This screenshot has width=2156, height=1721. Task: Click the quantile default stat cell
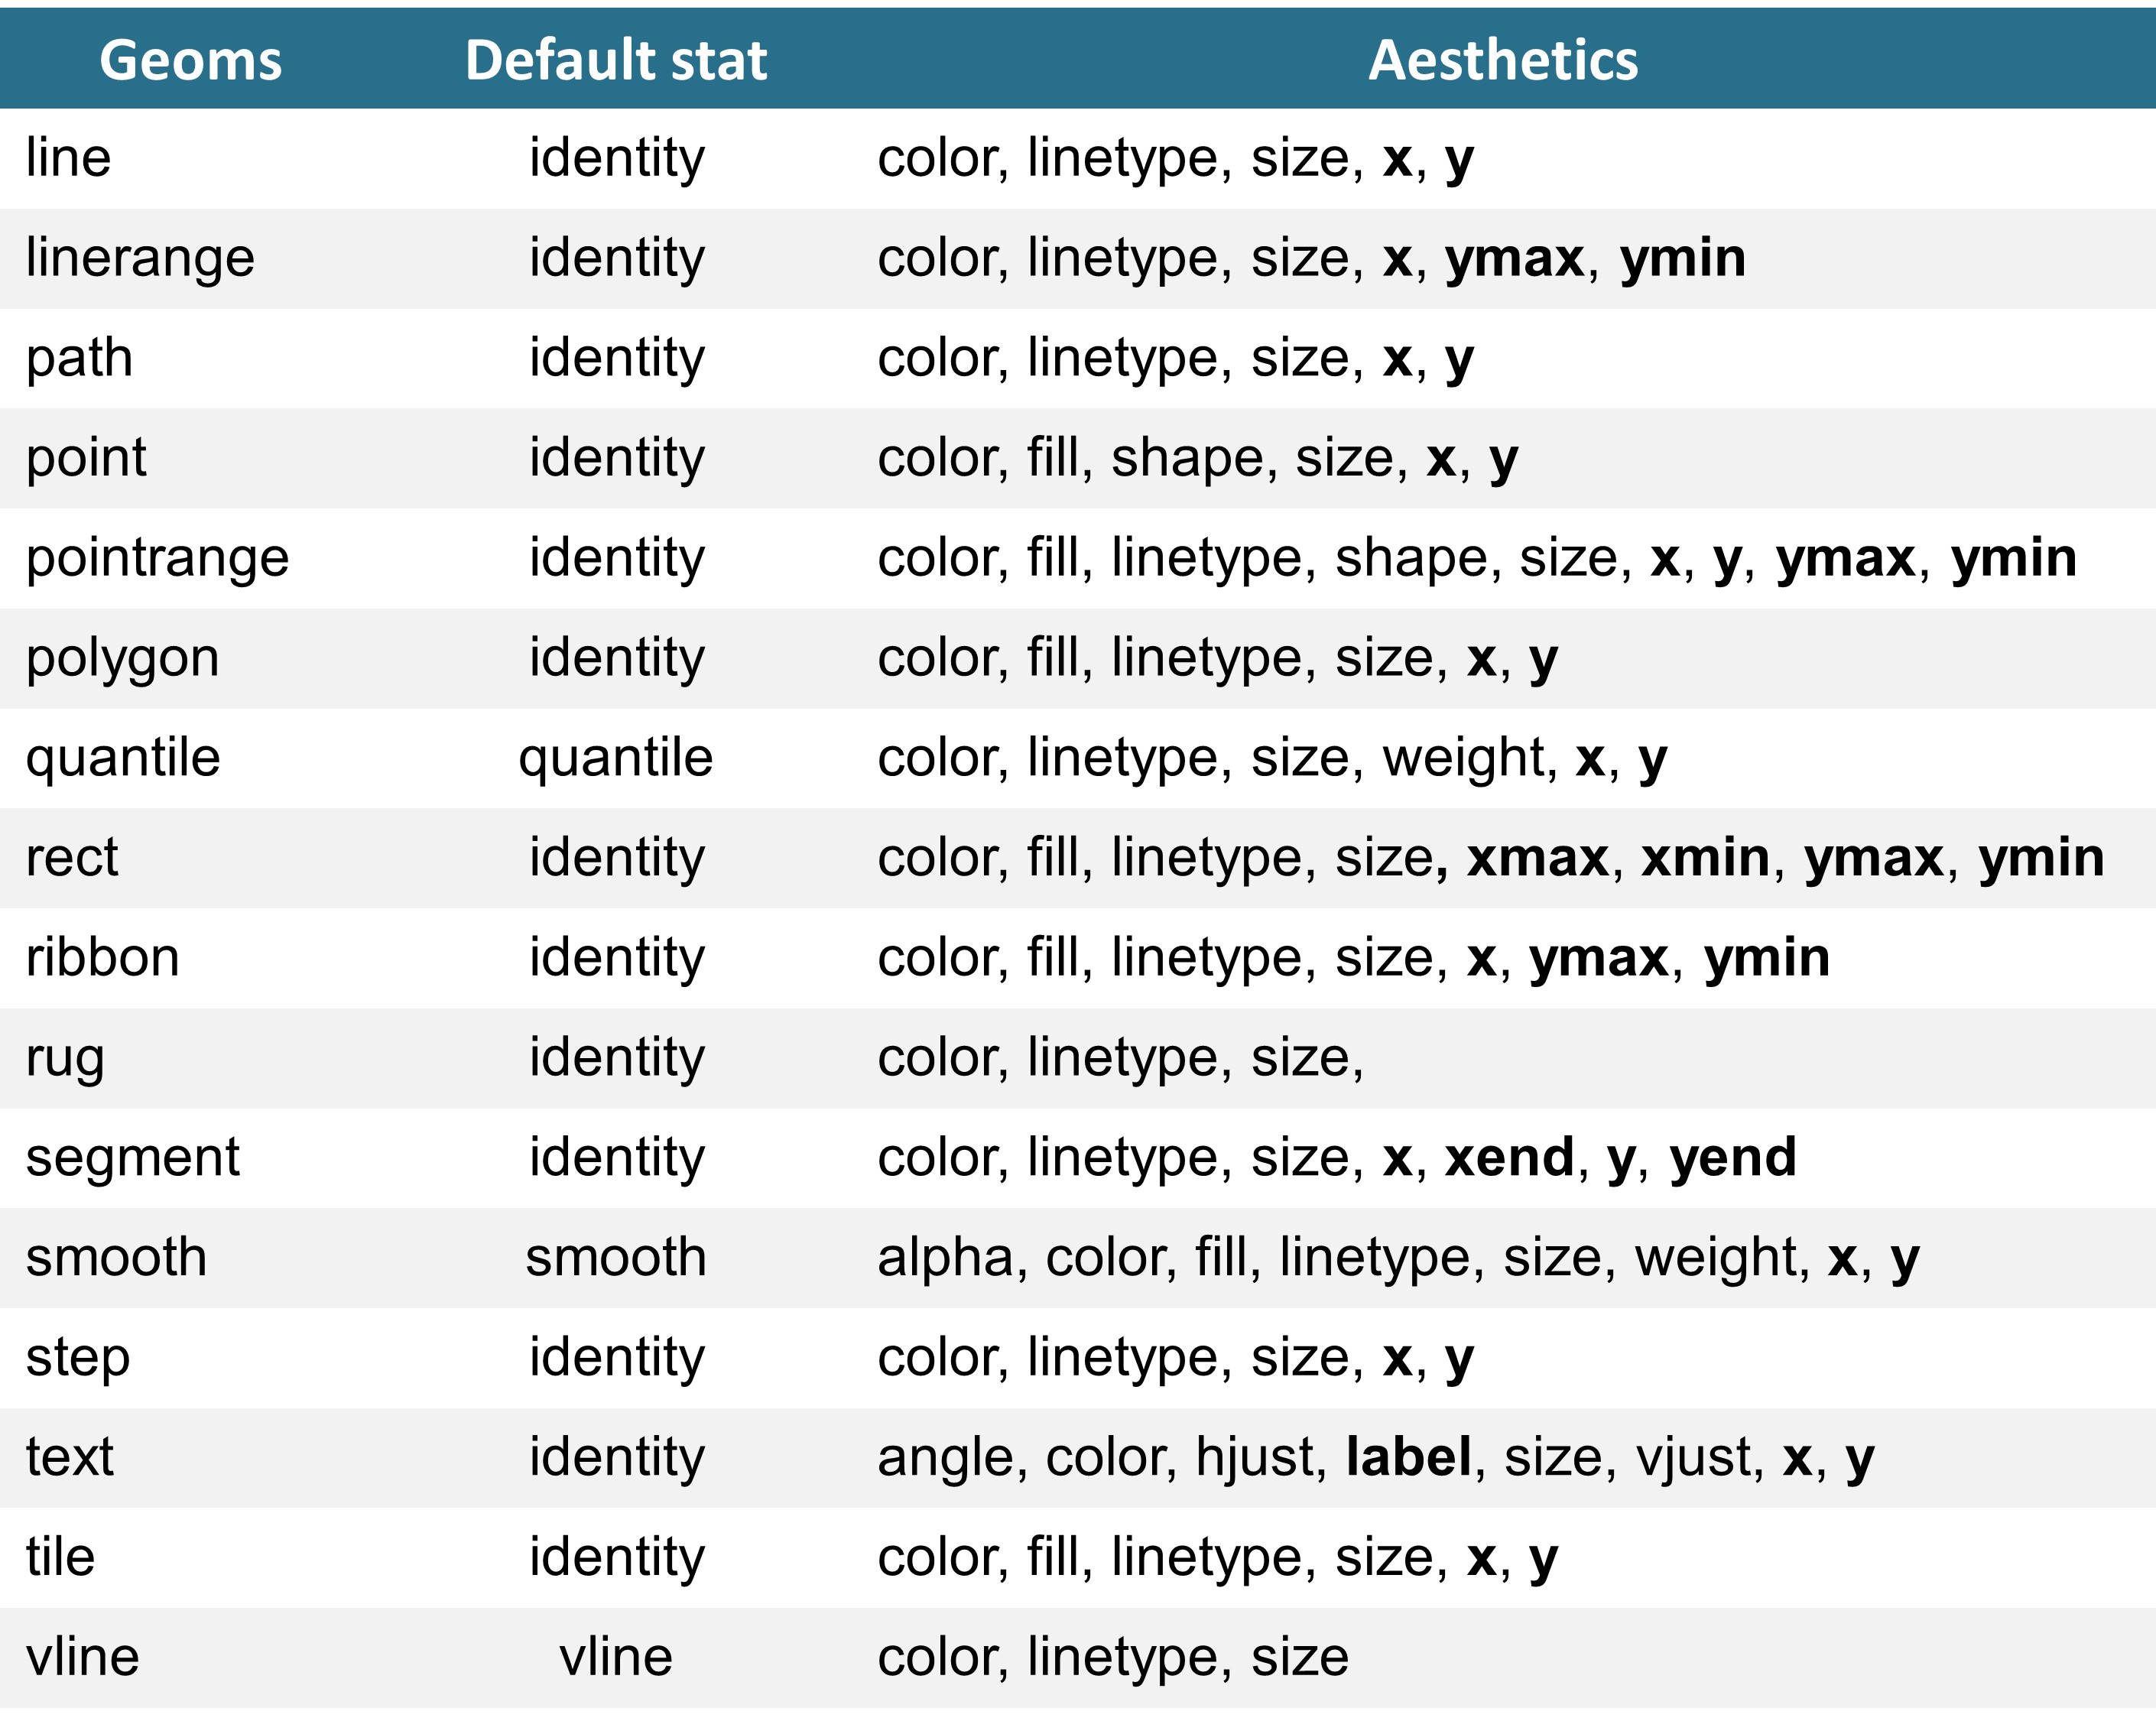pyautogui.click(x=616, y=757)
